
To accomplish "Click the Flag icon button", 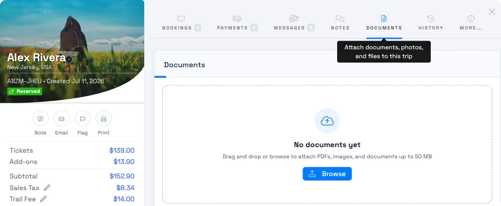I will pos(82,119).
